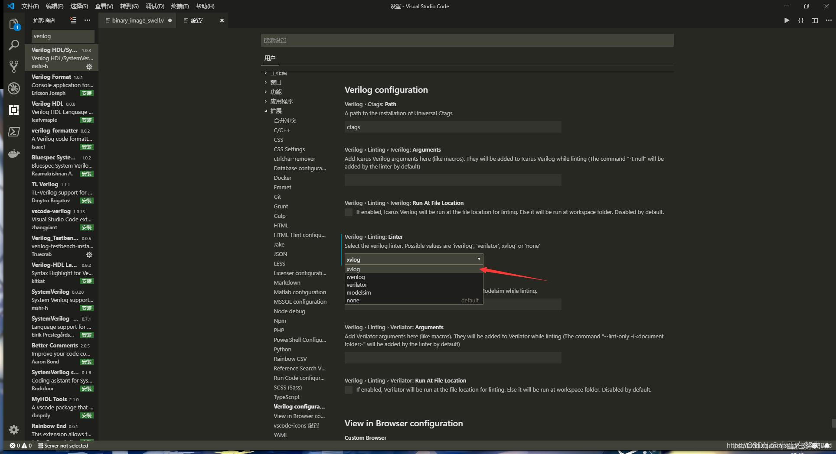Select the 用户 settings tab
This screenshot has height=454, width=836.
(270, 58)
